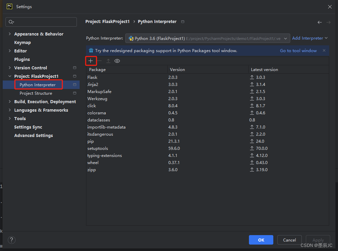Viewport: 338px width, 251px height.
Task: Click the update arrow beside click 8.1.7
Action: pyautogui.click(x=252, y=106)
